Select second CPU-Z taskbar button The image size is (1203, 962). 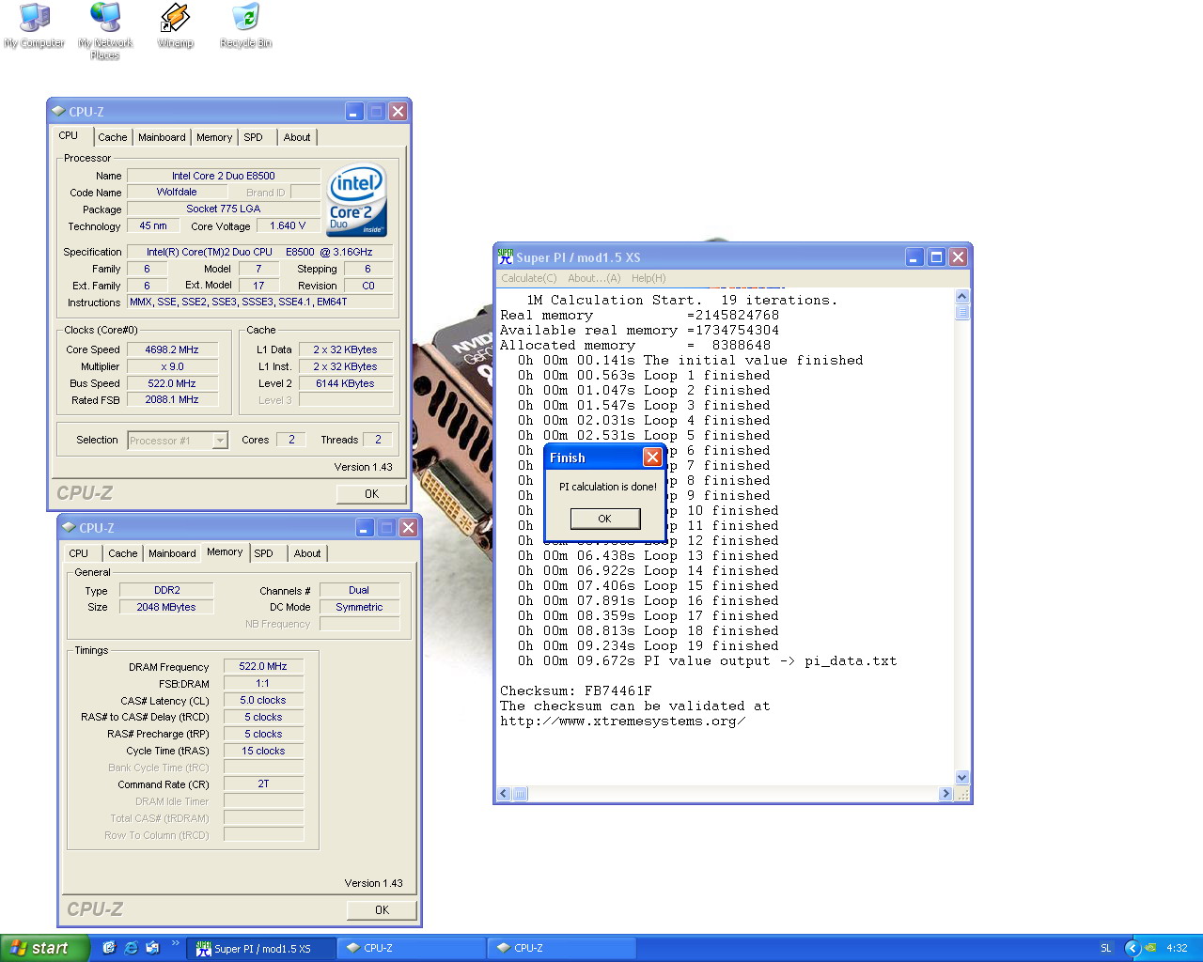coord(562,948)
